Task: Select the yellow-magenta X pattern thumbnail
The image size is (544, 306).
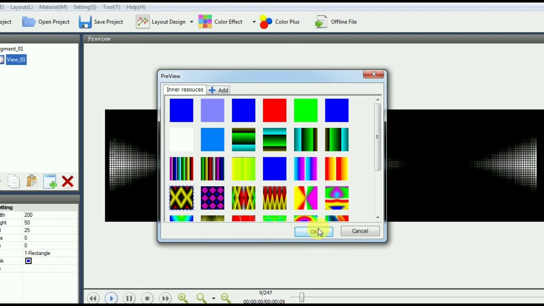Action: pos(306,198)
